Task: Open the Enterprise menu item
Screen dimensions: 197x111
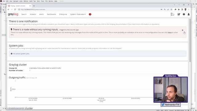Action: click(63, 14)
